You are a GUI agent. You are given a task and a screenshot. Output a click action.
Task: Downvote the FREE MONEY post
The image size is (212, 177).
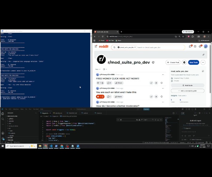pos(103,83)
